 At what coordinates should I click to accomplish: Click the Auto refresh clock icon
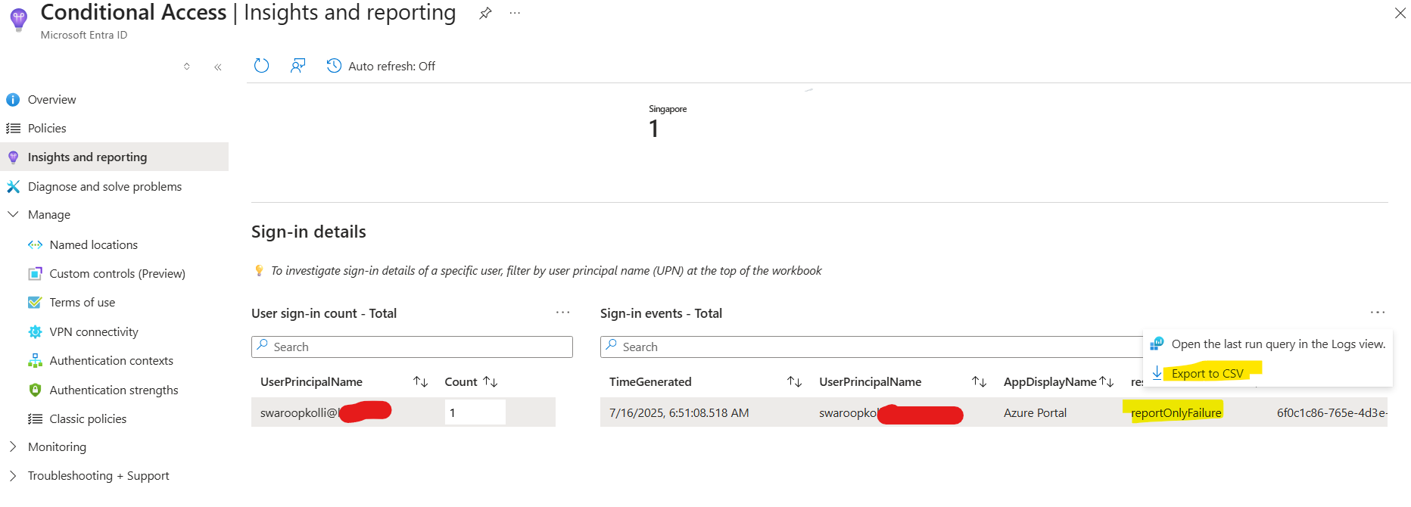[x=334, y=66]
